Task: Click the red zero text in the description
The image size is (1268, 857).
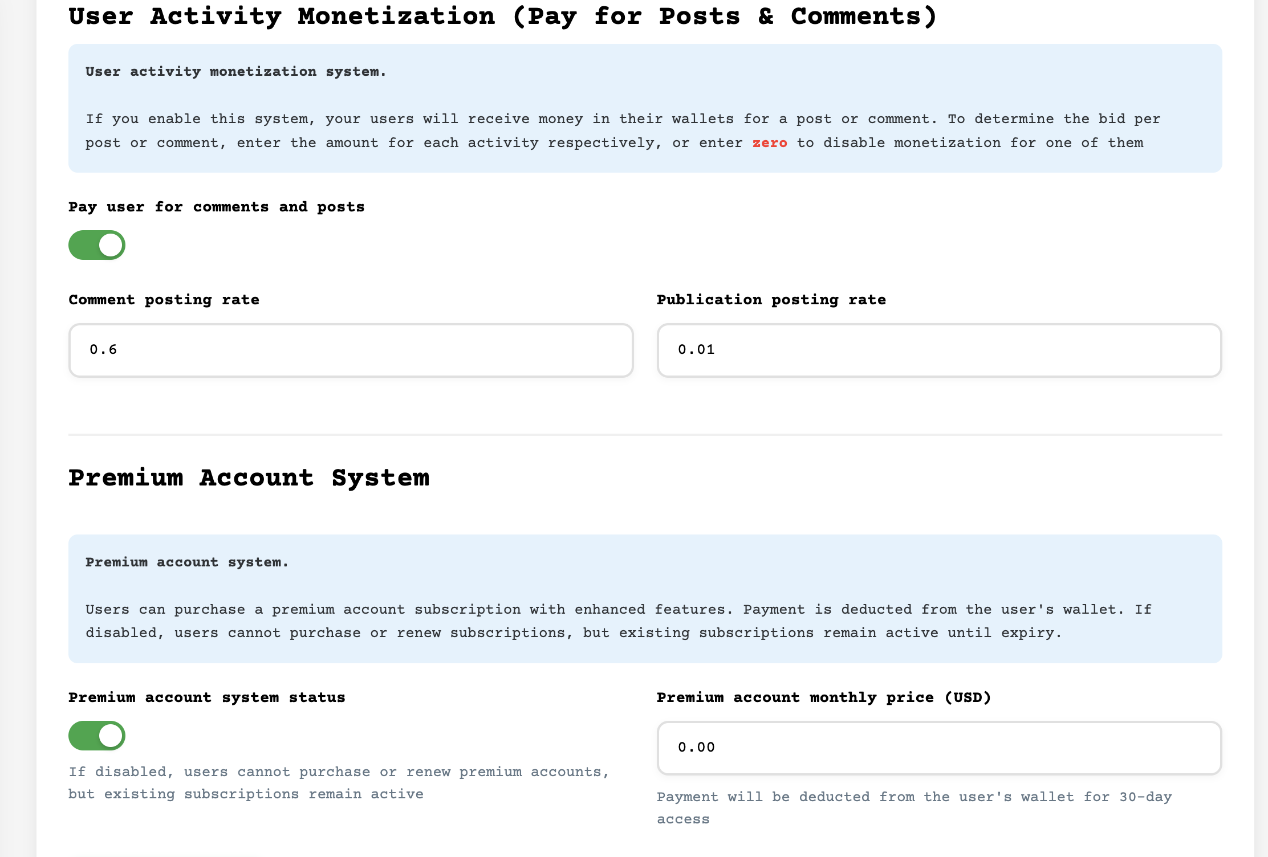Action: click(770, 143)
